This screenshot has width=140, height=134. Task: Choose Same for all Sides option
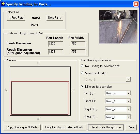[x=94, y=73]
